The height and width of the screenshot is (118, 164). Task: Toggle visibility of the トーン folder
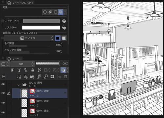(3, 84)
